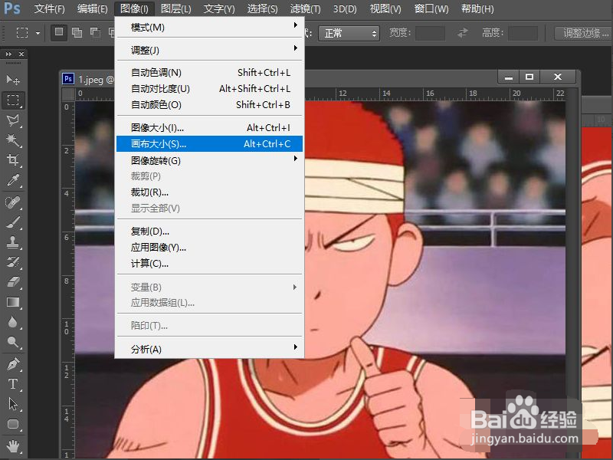Click the swap width and height icon
The width and height of the screenshot is (613, 460).
pos(463,33)
